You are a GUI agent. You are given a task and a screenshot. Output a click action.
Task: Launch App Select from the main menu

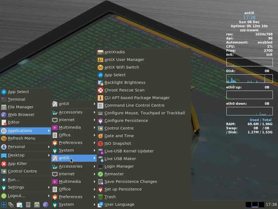coord(26,92)
